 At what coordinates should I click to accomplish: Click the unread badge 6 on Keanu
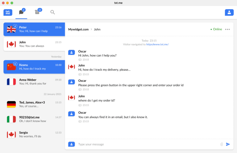pyautogui.click(x=15, y=64)
